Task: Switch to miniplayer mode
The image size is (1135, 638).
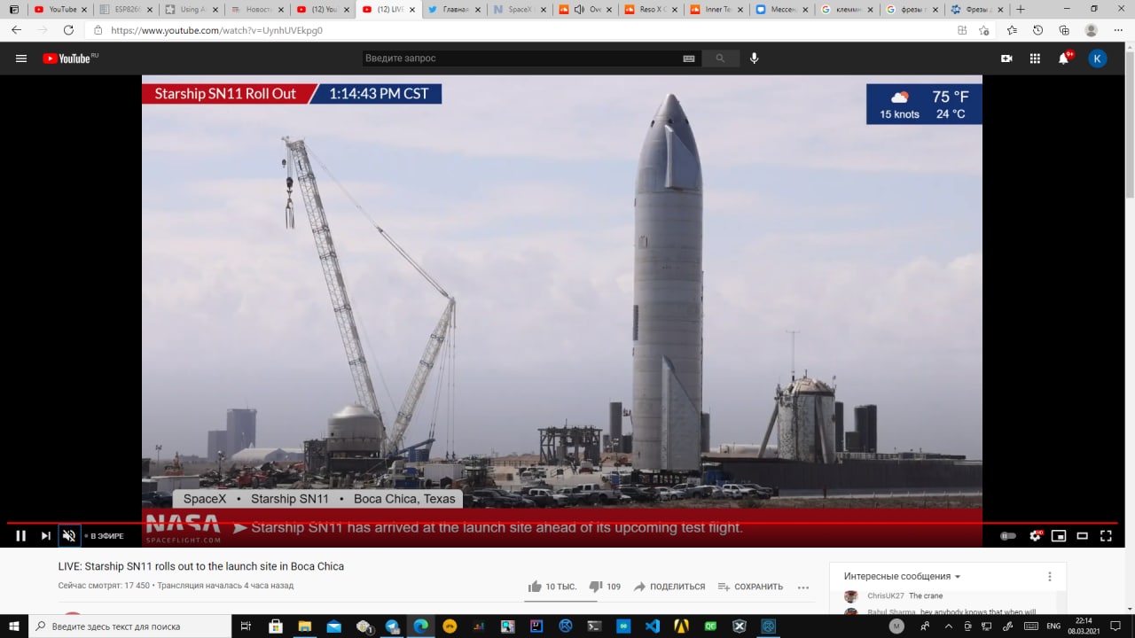Action: point(1059,535)
